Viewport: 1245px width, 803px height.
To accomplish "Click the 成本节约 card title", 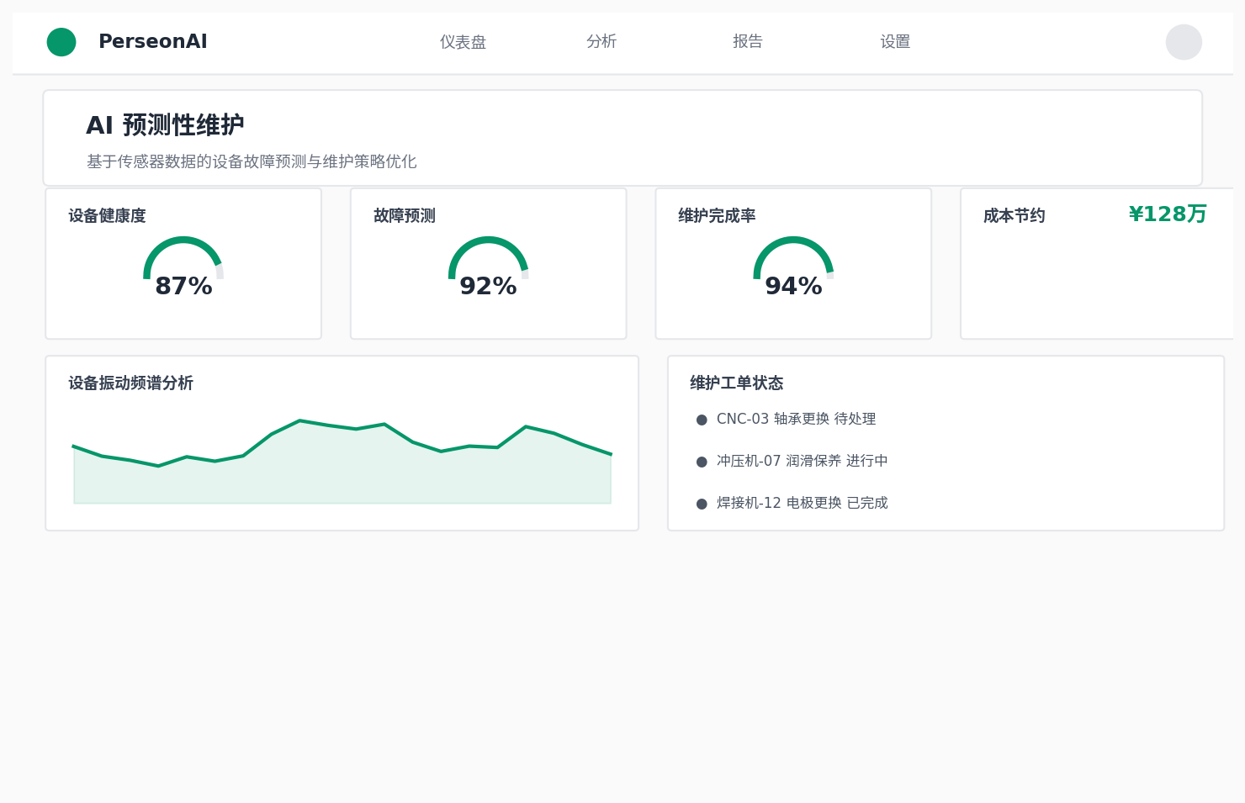I will [1015, 216].
